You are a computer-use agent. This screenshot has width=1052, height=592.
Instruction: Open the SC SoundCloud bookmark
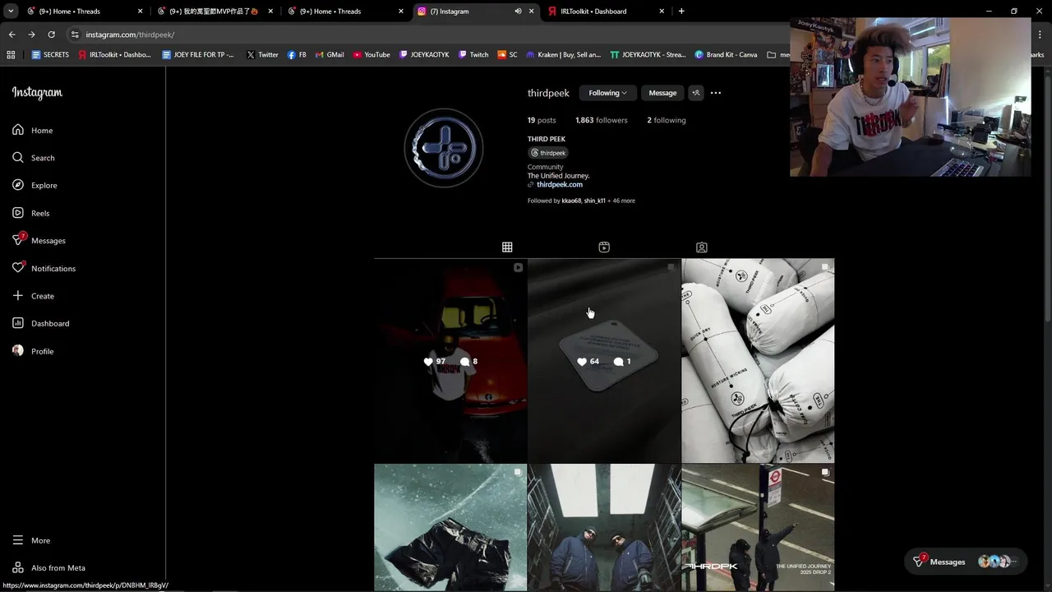[x=507, y=55]
